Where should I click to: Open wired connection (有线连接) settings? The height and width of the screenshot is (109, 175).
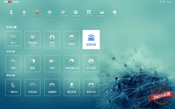[33, 40]
